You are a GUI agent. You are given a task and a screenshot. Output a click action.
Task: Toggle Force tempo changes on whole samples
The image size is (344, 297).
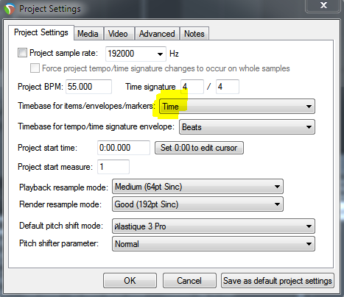[x=35, y=68]
